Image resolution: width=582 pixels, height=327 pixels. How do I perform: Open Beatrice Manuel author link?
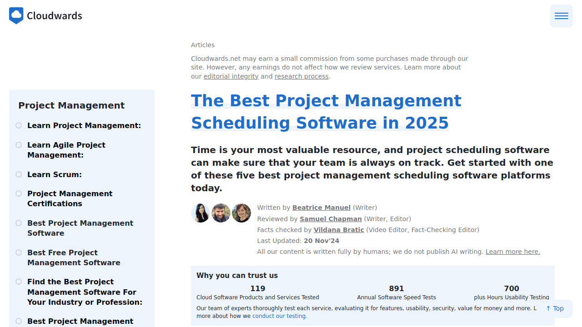point(321,208)
